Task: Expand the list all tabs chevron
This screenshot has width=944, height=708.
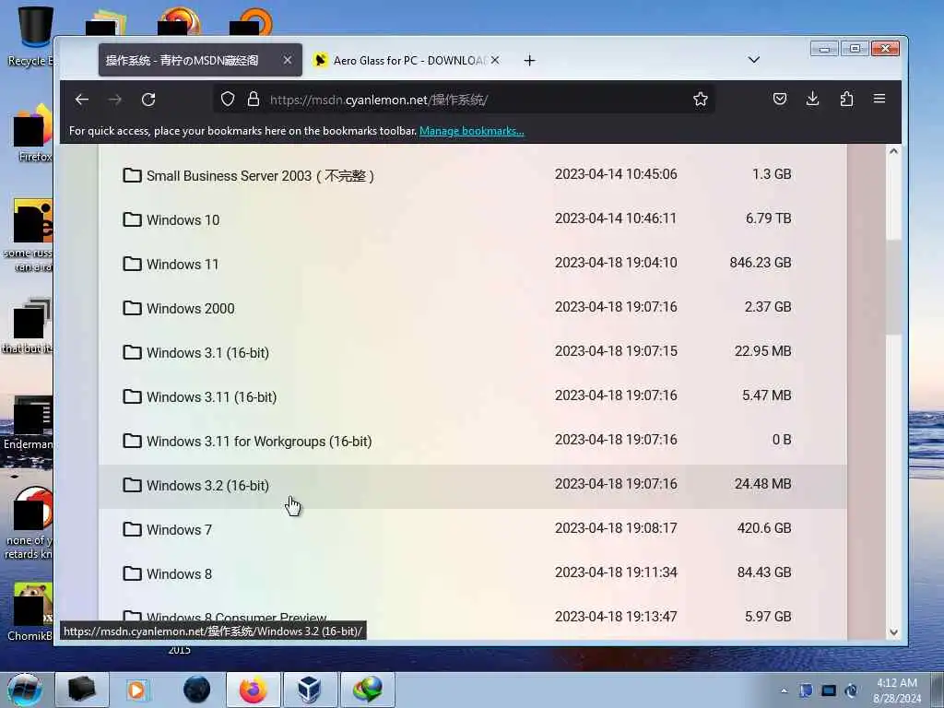Action: click(754, 60)
